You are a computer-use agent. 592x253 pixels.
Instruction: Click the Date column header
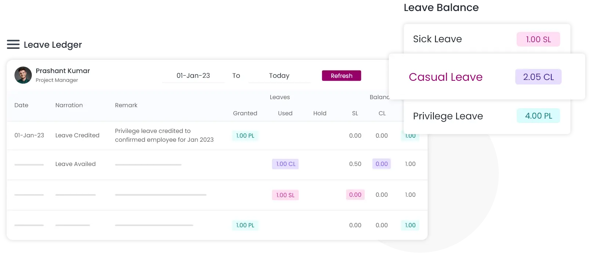(x=21, y=105)
